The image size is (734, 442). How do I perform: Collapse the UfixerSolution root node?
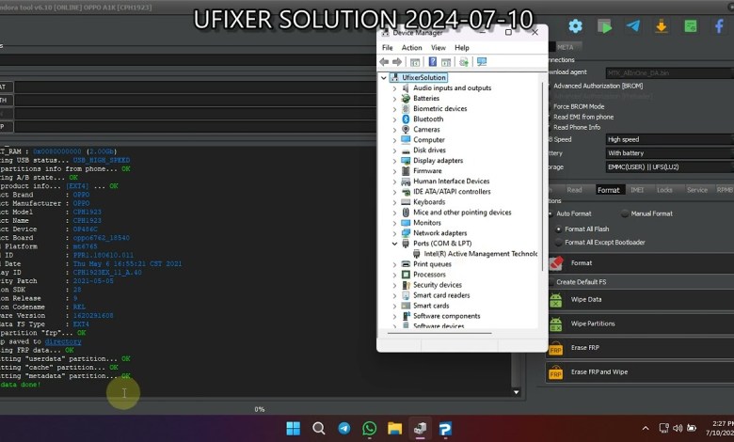(384, 78)
